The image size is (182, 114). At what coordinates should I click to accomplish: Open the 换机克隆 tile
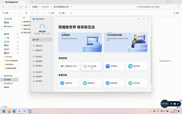(x=137, y=66)
